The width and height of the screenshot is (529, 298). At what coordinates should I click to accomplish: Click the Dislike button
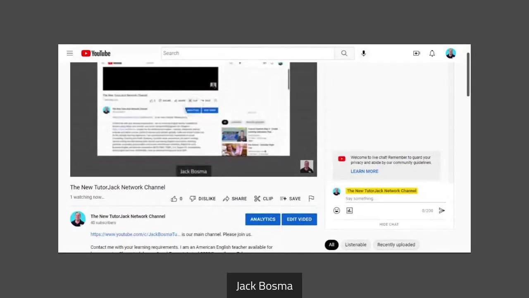click(x=203, y=199)
